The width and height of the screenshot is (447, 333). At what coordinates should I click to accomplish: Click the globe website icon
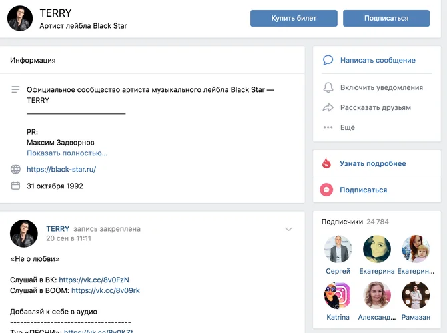coord(15,169)
